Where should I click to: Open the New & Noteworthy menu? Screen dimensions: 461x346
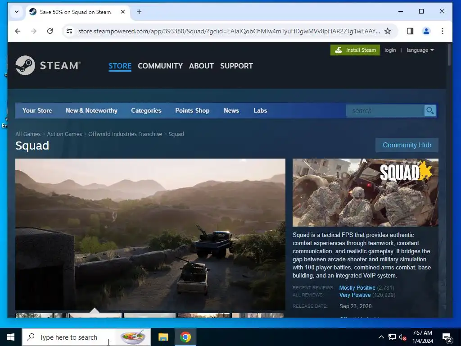[92, 111]
